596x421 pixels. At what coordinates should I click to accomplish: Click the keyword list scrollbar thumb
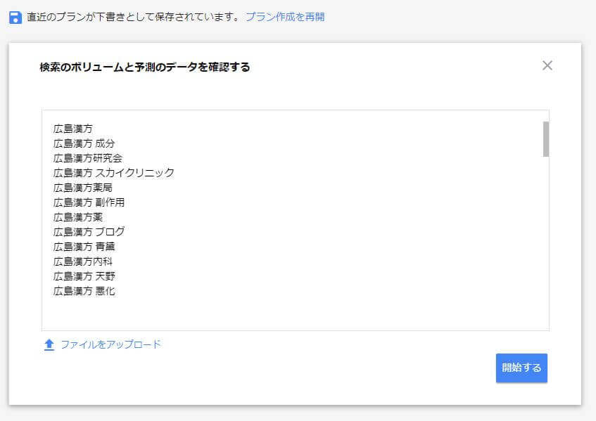tap(546, 139)
